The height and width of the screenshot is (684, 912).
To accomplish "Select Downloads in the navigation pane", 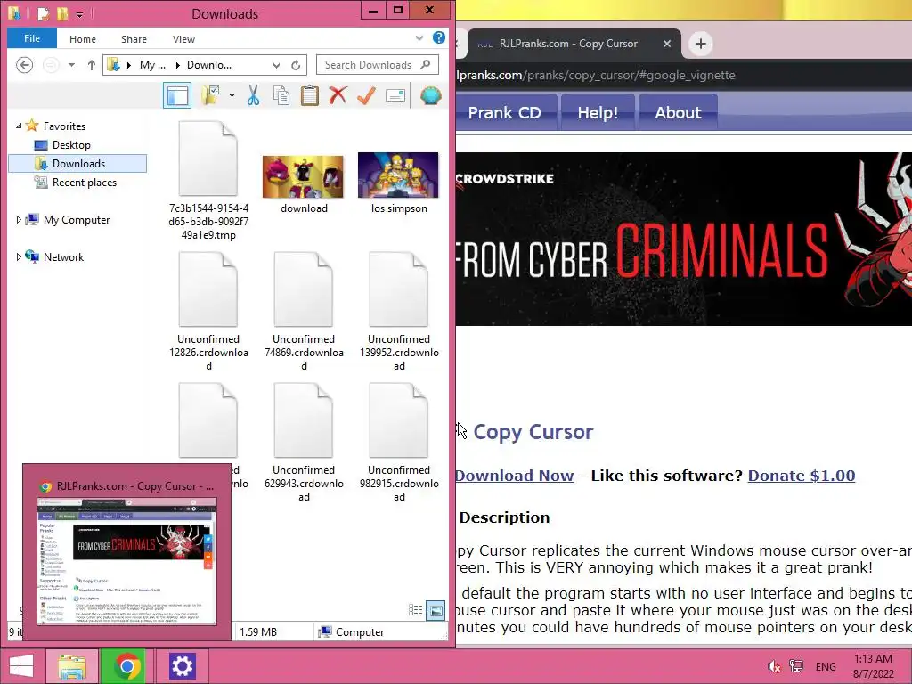I will click(x=78, y=164).
